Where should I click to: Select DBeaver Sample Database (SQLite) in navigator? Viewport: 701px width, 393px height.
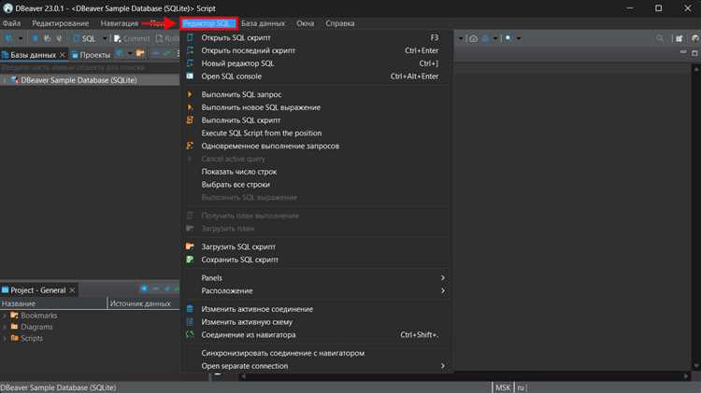coord(79,80)
